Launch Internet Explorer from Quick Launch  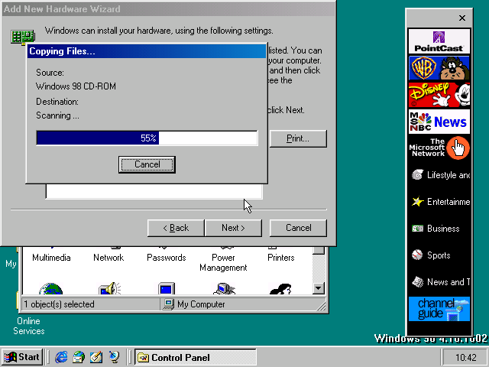[61, 357]
